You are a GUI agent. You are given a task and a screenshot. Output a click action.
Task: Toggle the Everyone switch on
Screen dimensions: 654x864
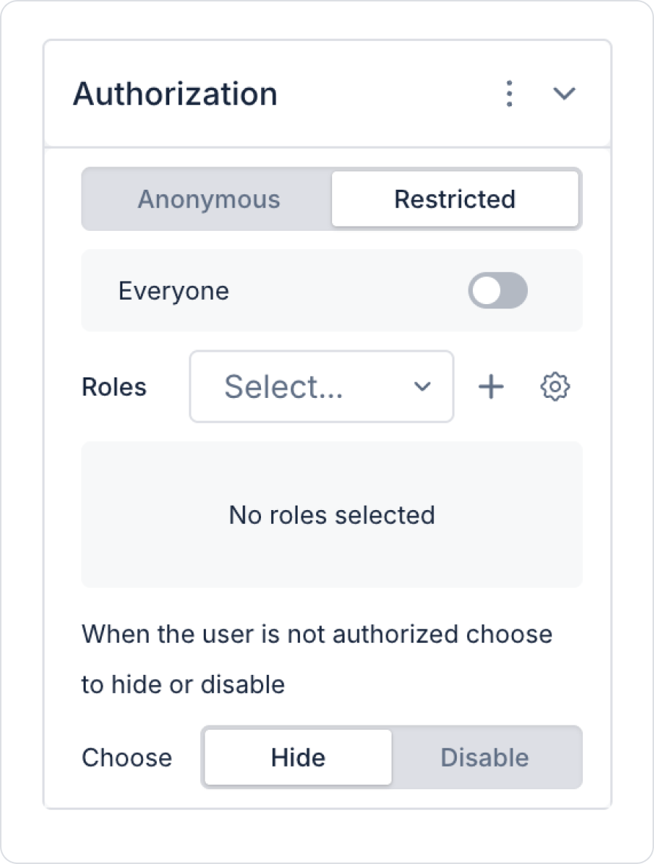coord(498,290)
